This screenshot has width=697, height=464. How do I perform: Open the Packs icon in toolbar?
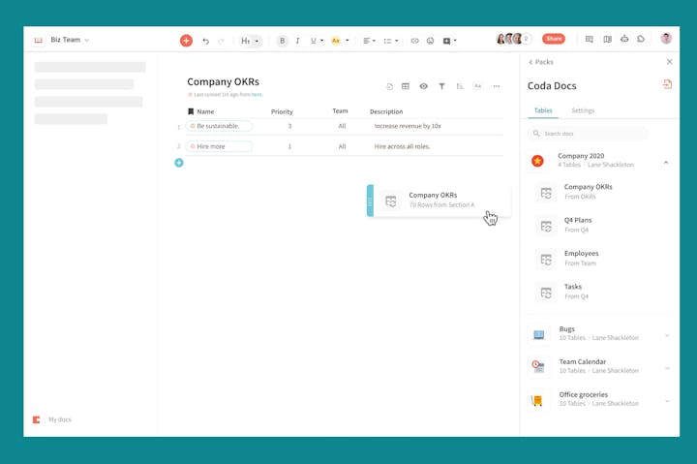[x=641, y=39]
